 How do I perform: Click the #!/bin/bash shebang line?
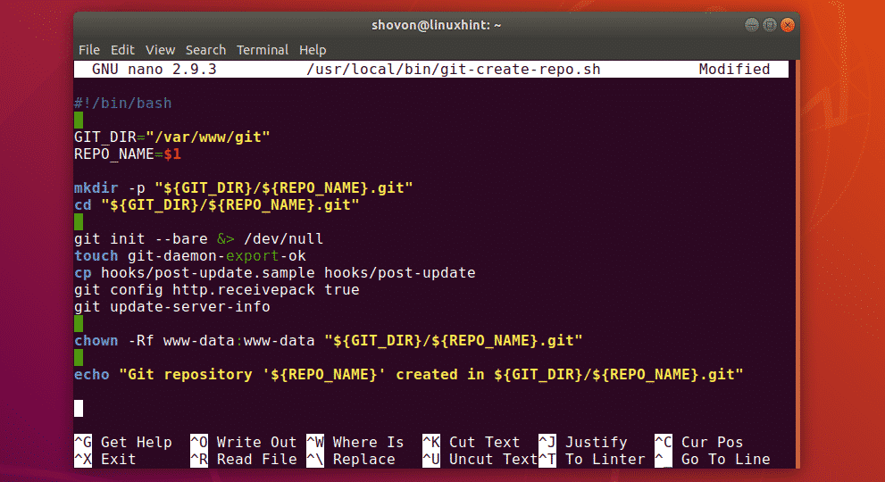pos(123,104)
